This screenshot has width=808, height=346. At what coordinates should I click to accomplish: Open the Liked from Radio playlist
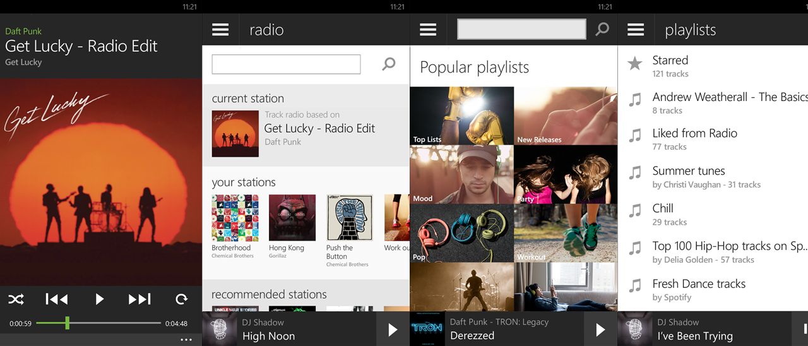tap(713, 139)
